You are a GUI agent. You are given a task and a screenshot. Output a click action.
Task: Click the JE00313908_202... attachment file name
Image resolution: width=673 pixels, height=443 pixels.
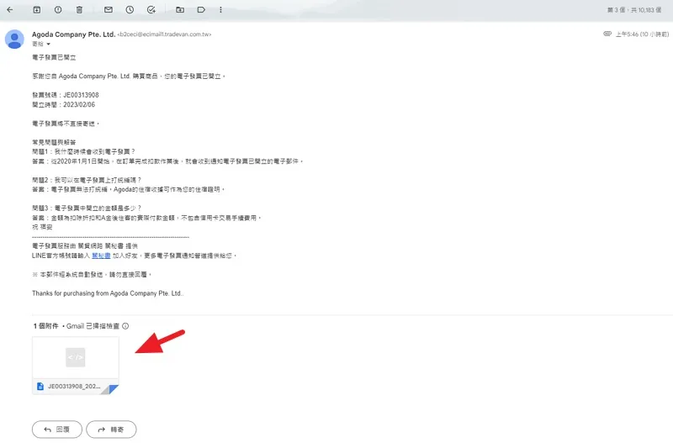click(74, 387)
